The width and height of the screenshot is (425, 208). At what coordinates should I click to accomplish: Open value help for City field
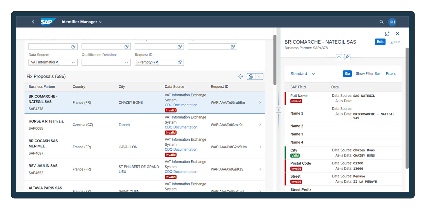pos(232,47)
